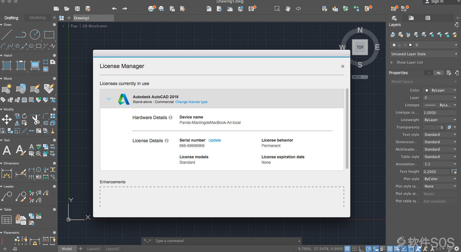This screenshot has width=461, height=252.
Task: Choose the Hatch tool
Action: (x=7, y=65)
